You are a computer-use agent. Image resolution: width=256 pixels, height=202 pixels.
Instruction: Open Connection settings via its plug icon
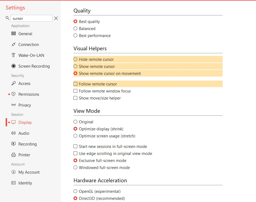14,45
